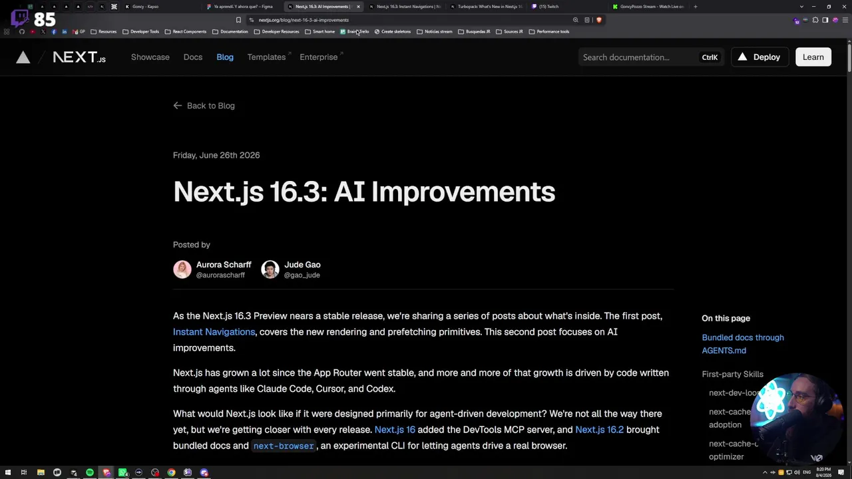852x479 pixels.
Task: Switch to the (15) Twitch tab
Action: (x=567, y=7)
